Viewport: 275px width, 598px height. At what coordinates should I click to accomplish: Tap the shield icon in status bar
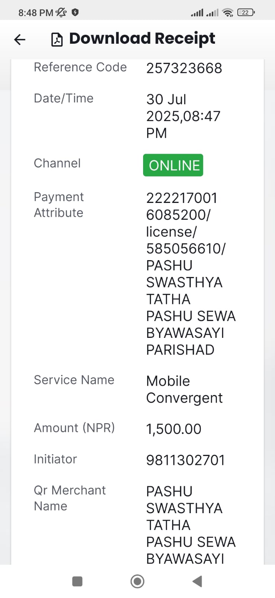[x=75, y=12]
